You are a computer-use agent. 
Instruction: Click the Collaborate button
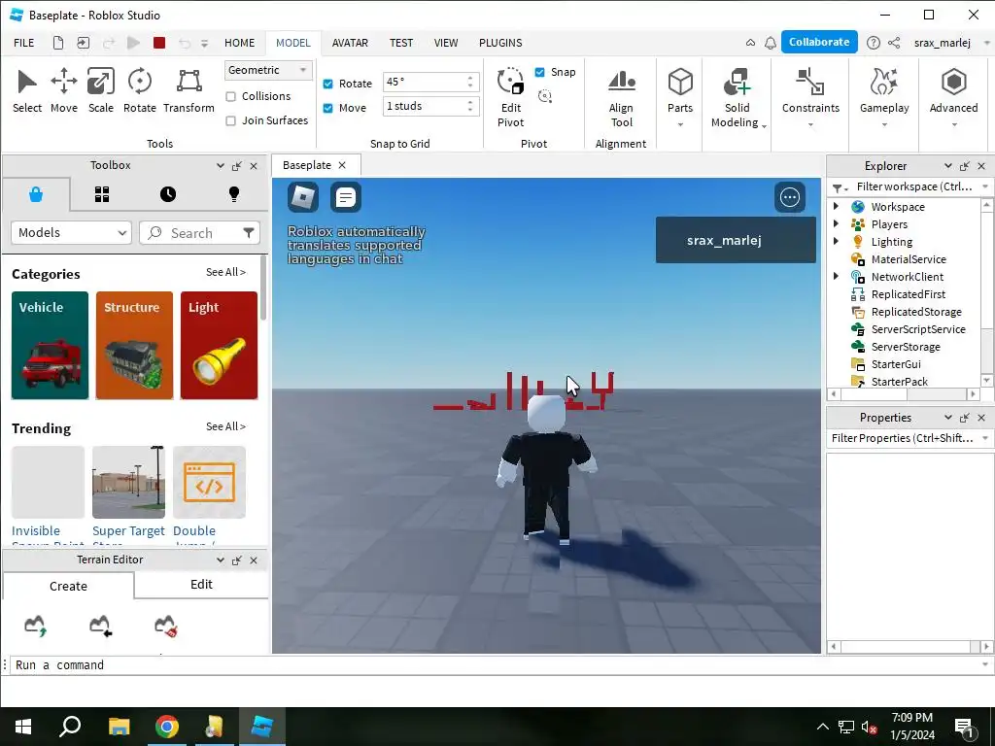coord(819,42)
